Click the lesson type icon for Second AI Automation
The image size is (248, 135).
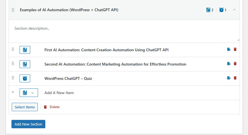(x=25, y=64)
